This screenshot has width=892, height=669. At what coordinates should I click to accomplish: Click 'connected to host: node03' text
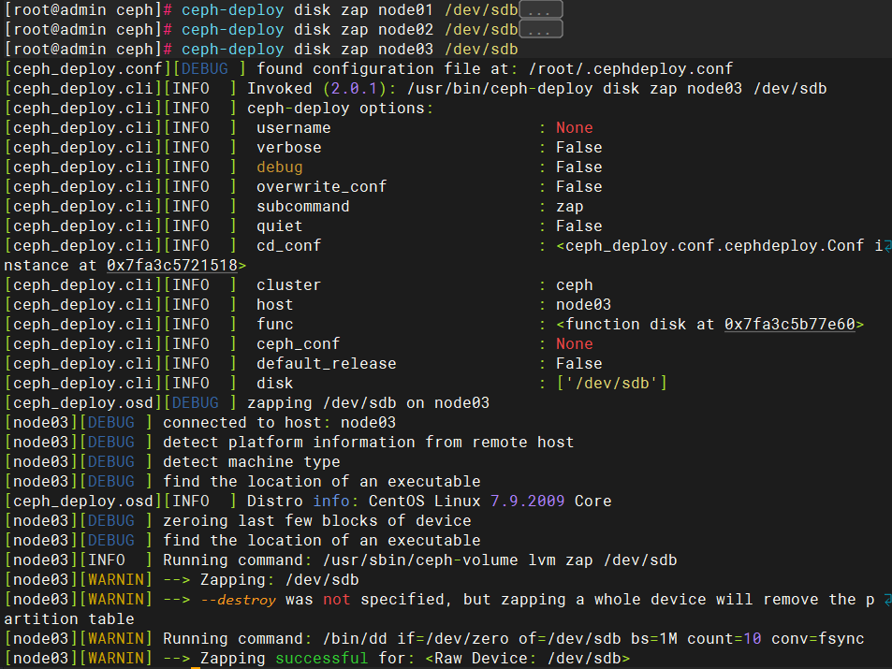279,423
